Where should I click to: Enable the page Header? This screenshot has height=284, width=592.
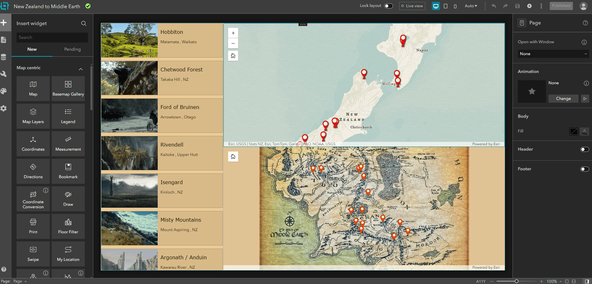tap(585, 149)
